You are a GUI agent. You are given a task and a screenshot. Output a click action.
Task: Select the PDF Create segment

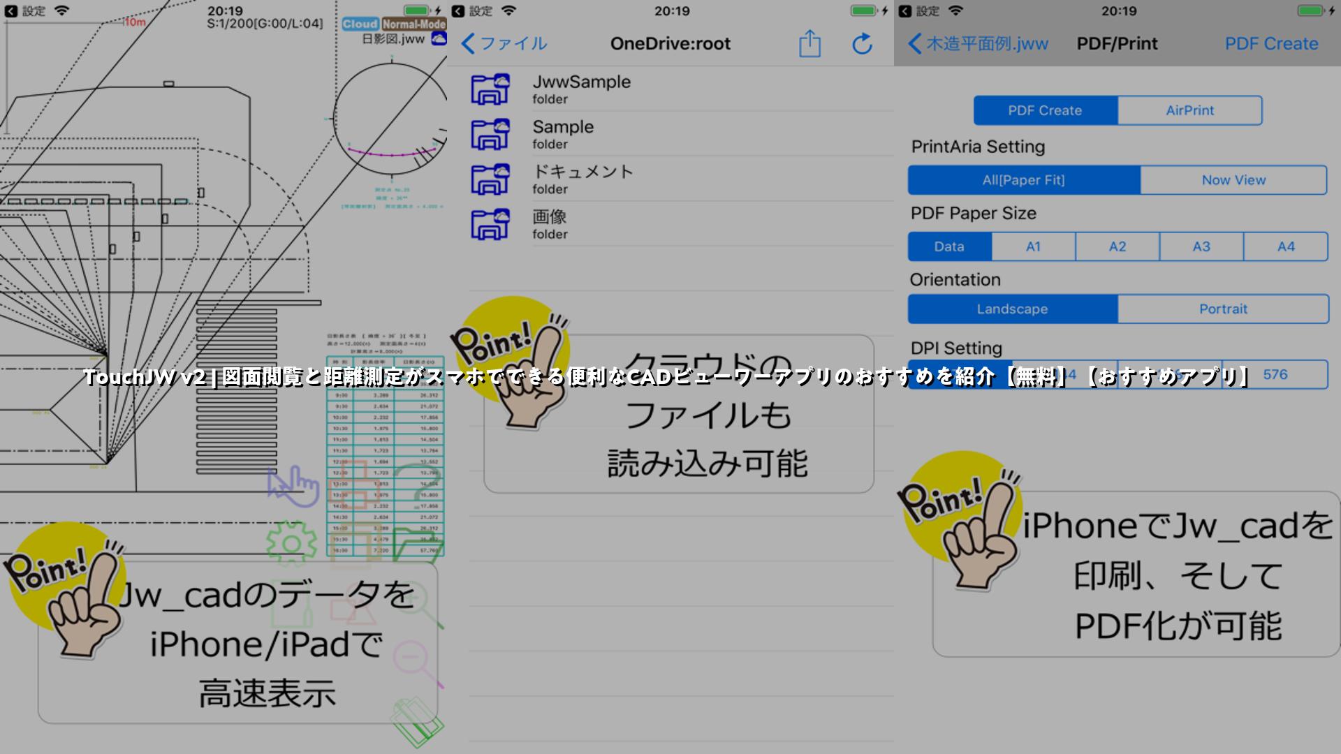pyautogui.click(x=1046, y=110)
